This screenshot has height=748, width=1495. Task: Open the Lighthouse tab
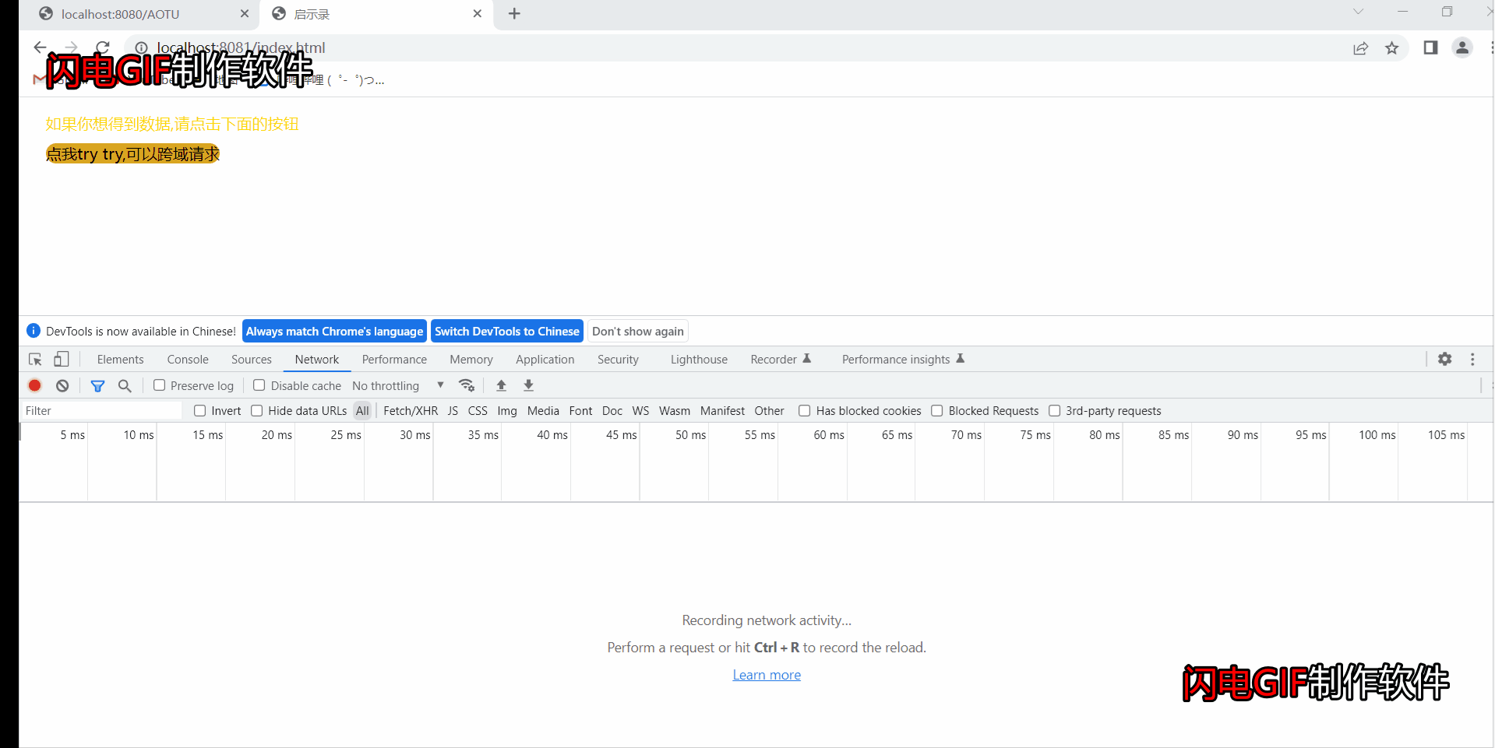pyautogui.click(x=699, y=360)
